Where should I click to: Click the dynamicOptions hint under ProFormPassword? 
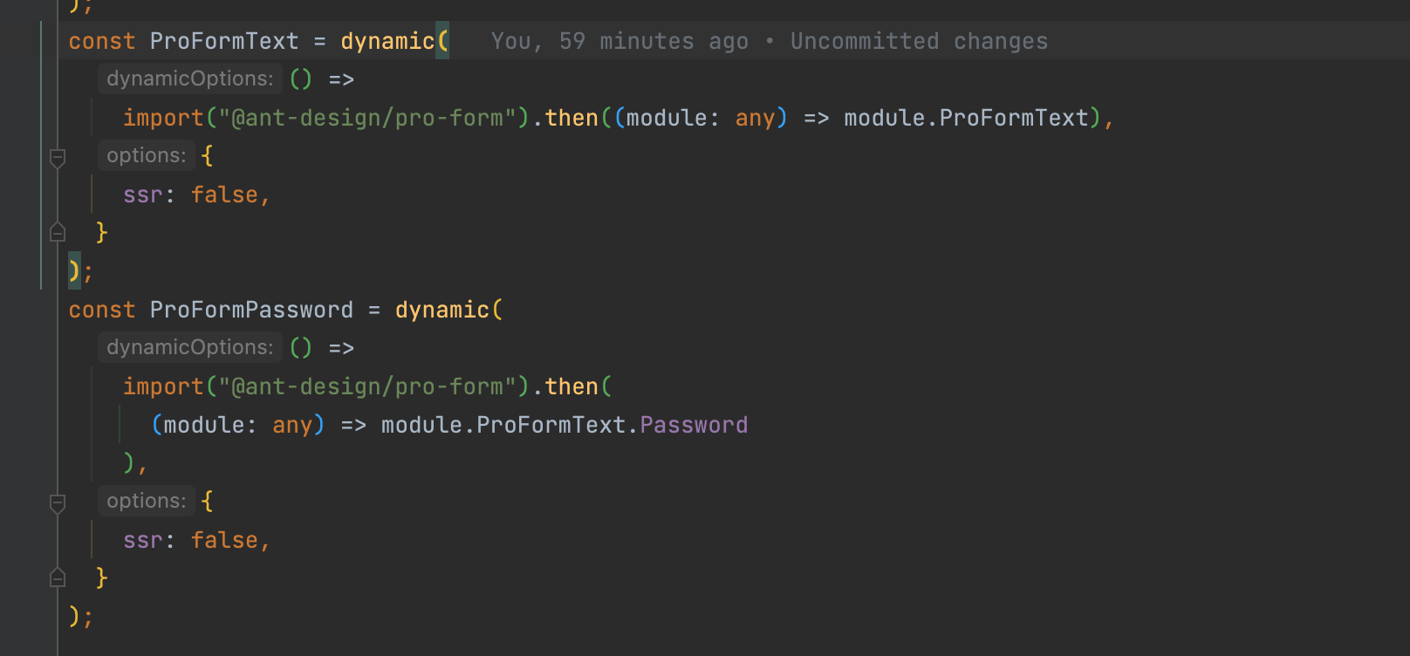click(189, 347)
